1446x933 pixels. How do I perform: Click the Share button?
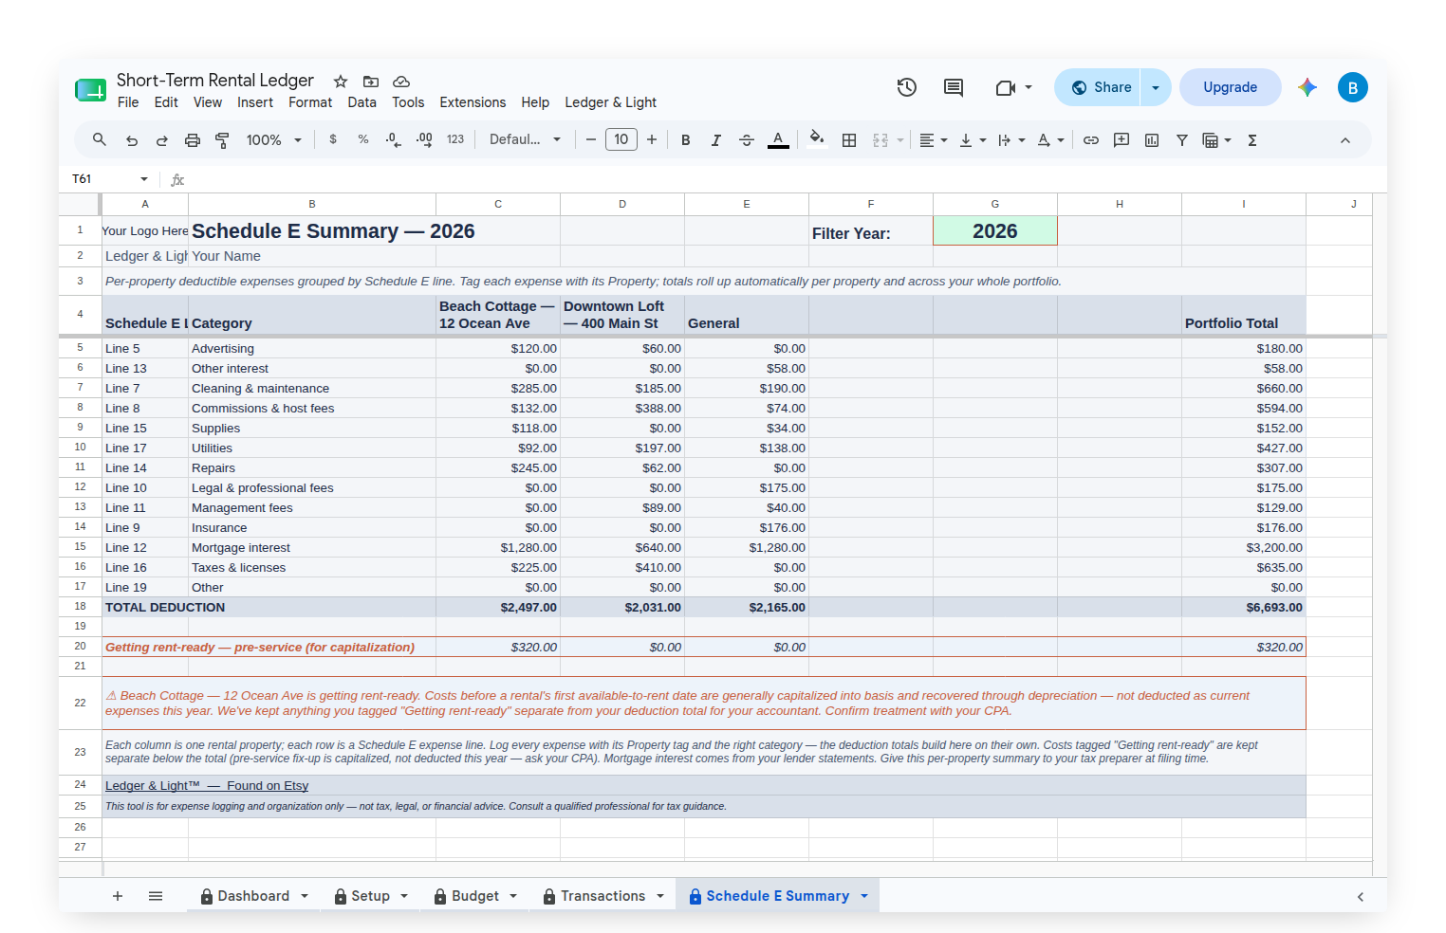(1098, 87)
